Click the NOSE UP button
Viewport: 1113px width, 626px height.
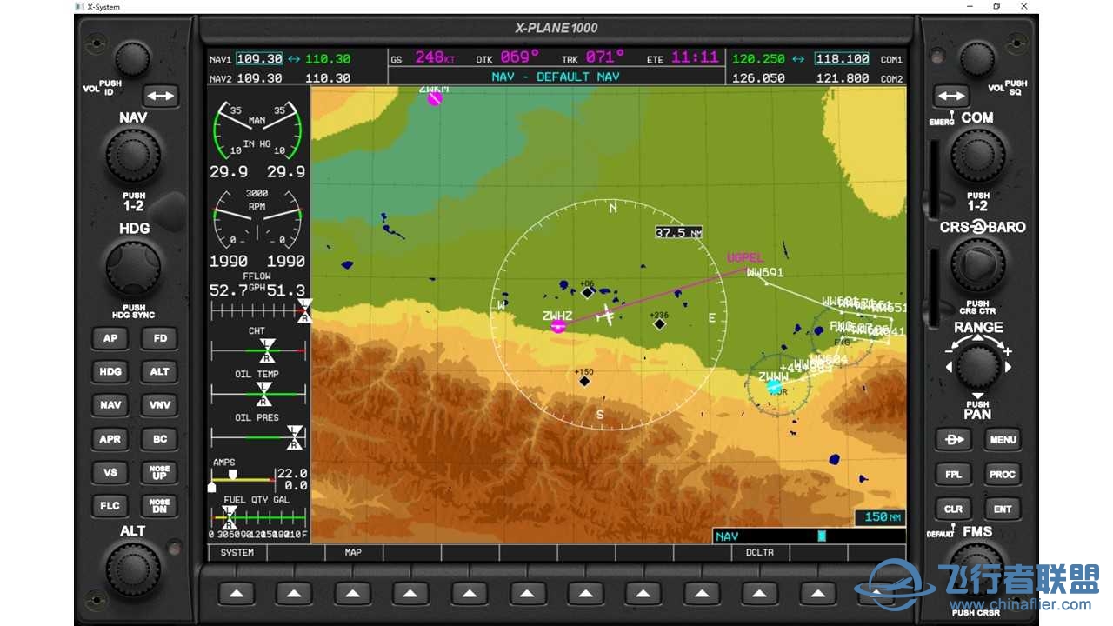click(x=160, y=472)
